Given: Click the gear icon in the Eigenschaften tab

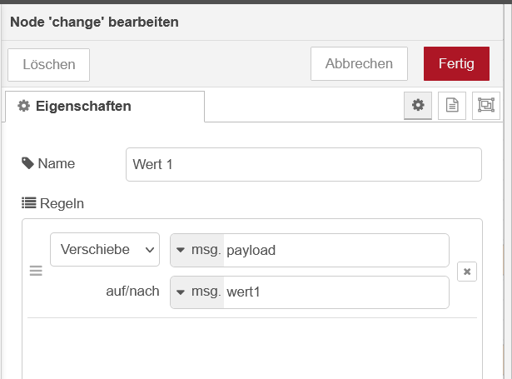Looking at the screenshot, I should pyautogui.click(x=24, y=106).
